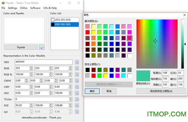Select (000 000 000) in Color List
188x122 pixels.
click(65, 24)
